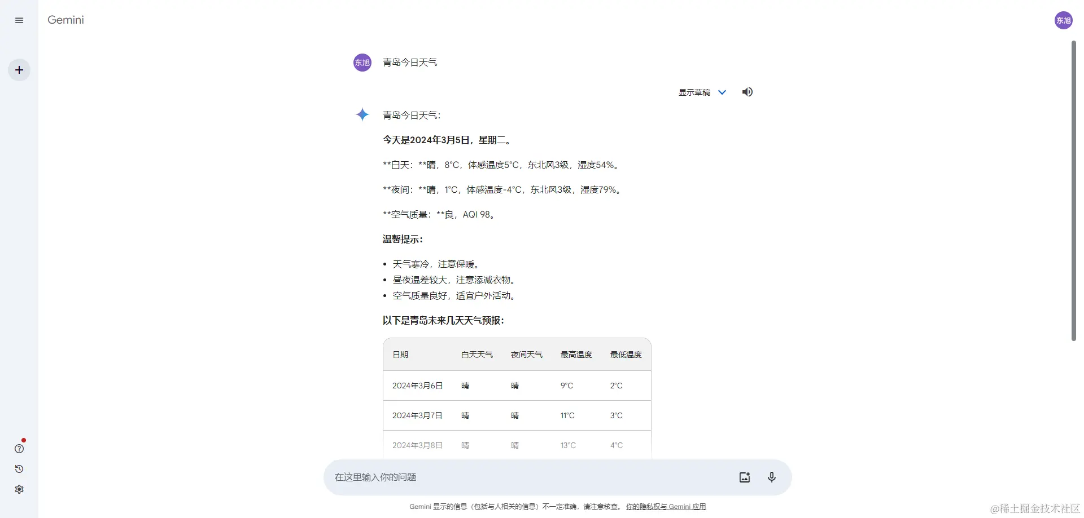Click the response intro 青岛今日天气:
Viewport: 1084px width, 518px height.
[x=412, y=116]
